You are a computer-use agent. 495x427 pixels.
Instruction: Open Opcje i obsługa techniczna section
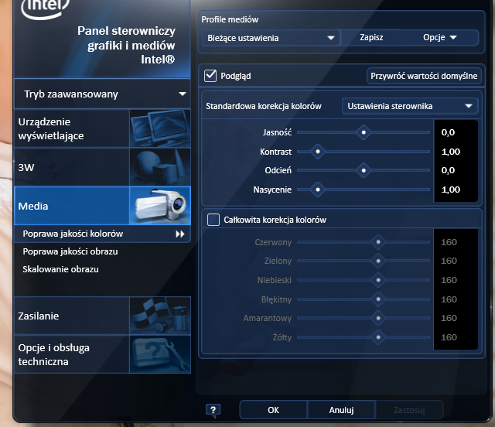tap(102, 354)
